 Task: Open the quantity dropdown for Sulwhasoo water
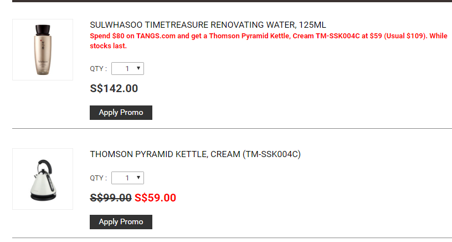pyautogui.click(x=128, y=69)
